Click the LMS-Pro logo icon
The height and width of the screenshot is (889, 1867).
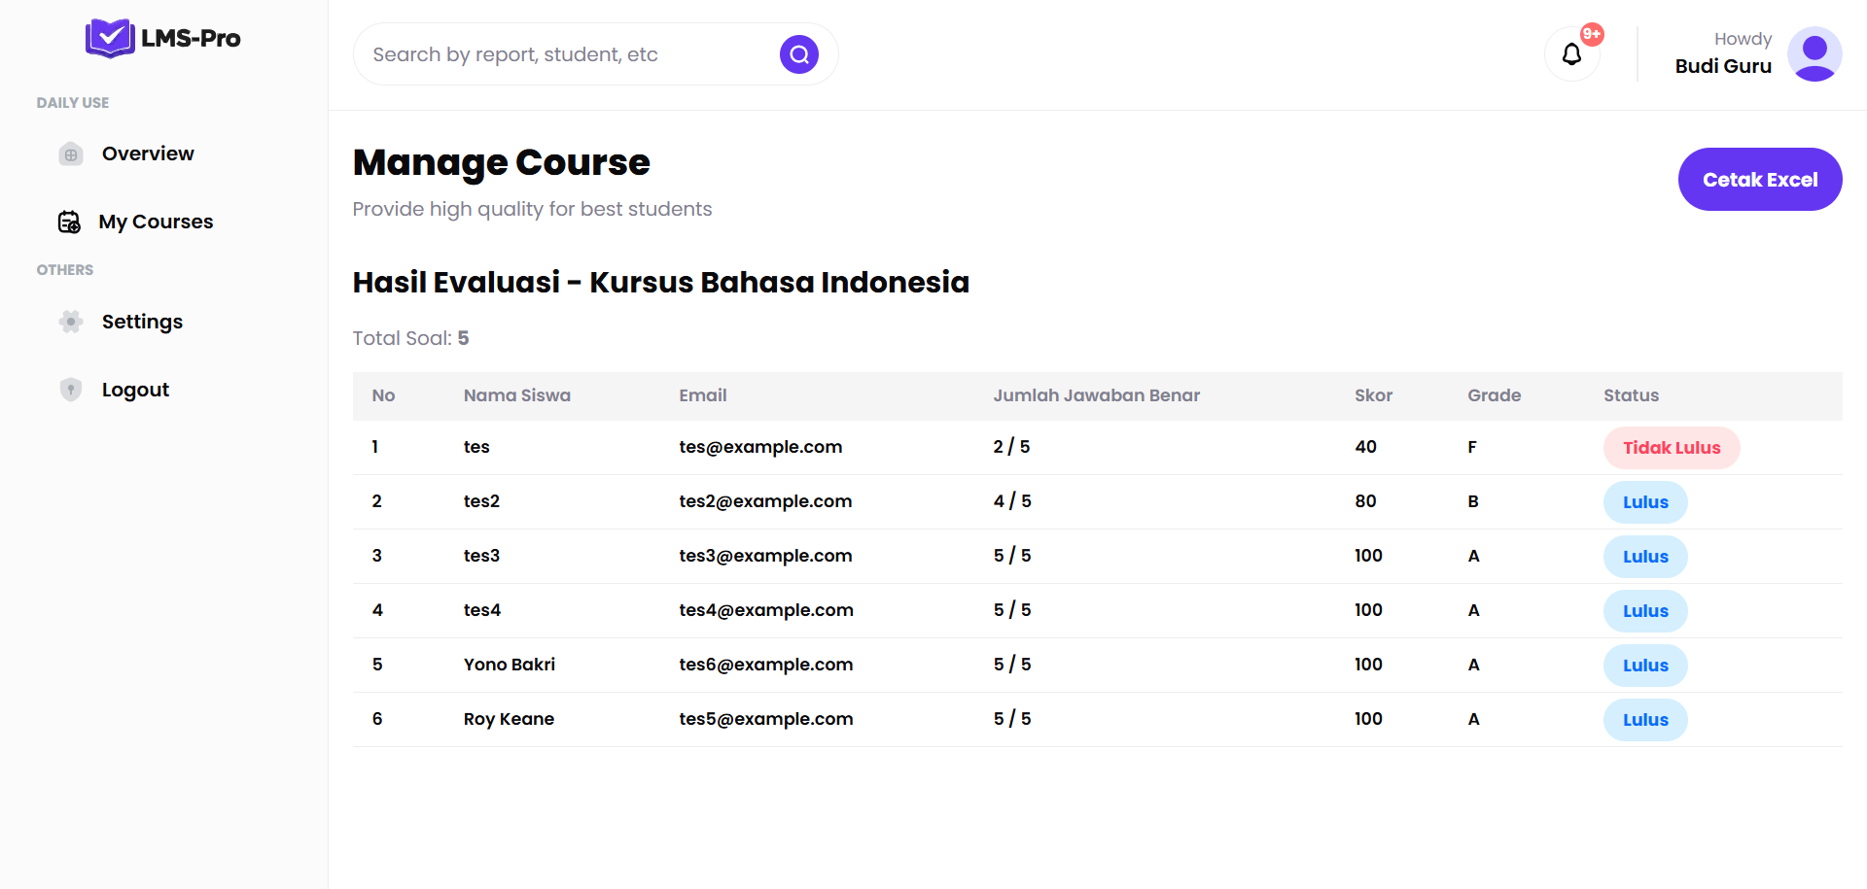coord(110,38)
